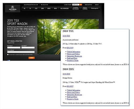Click the 201-hp 2.4-liter engine text
134x109 pixels.
coord(82,44)
